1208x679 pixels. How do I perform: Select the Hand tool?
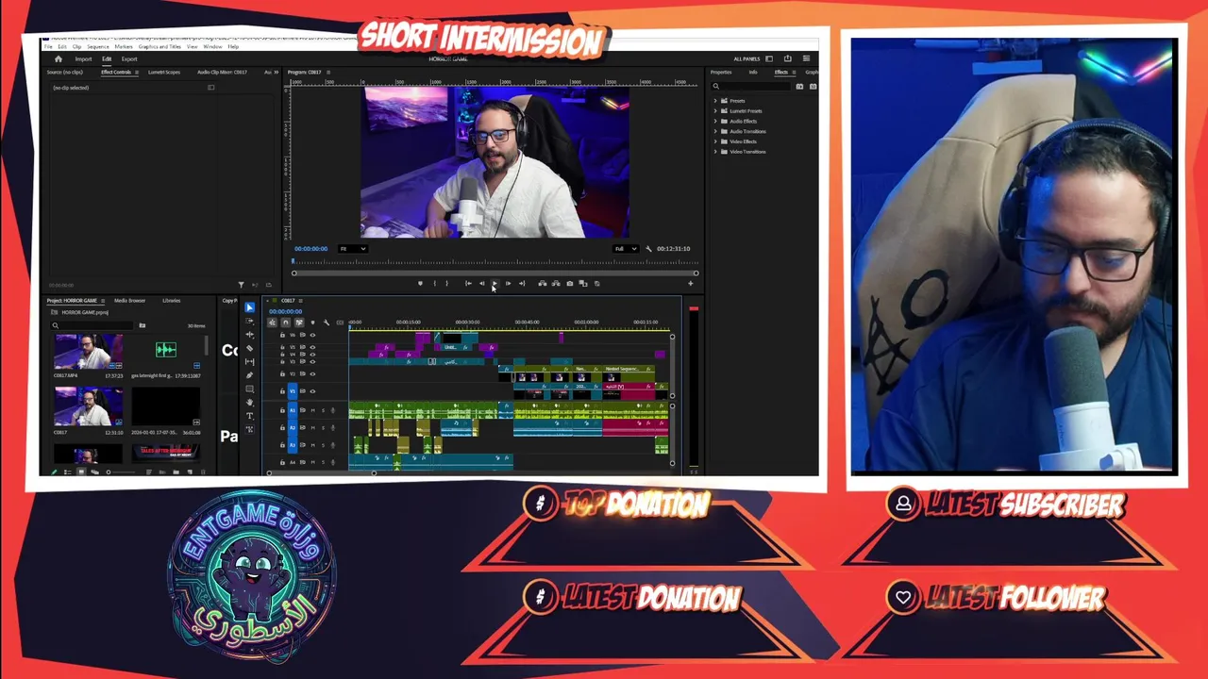click(249, 403)
